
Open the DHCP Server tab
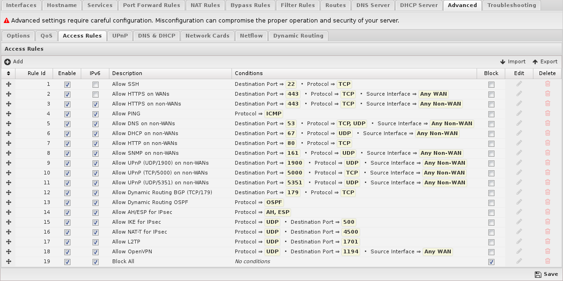click(419, 5)
